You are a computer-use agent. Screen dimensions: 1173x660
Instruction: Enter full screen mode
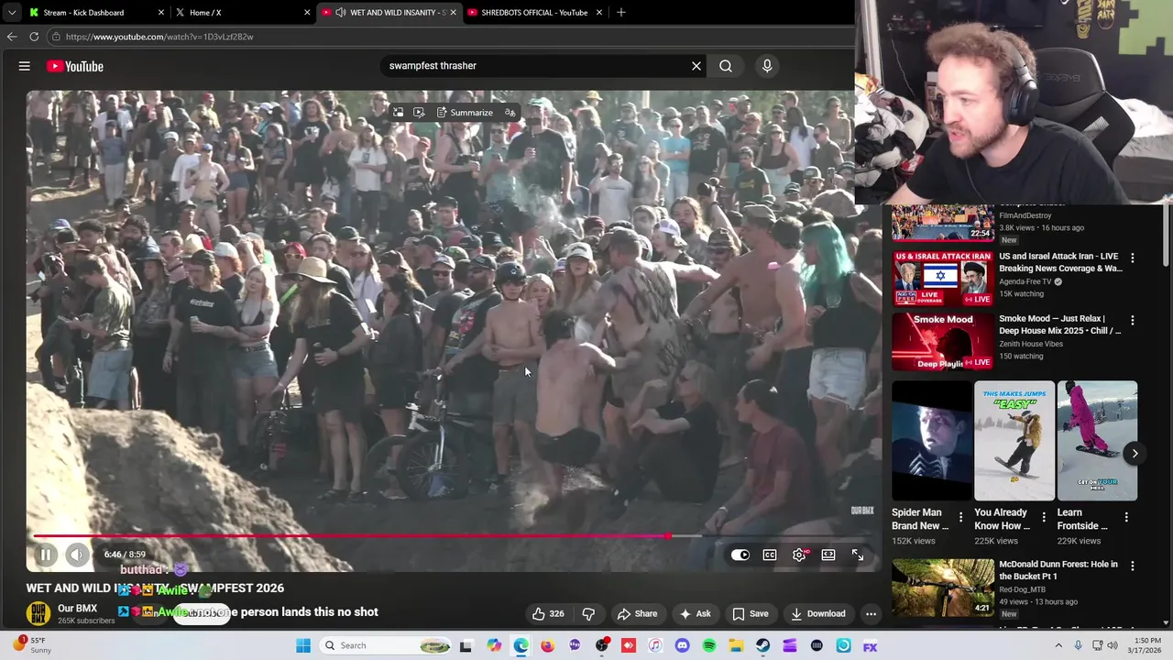coord(858,555)
